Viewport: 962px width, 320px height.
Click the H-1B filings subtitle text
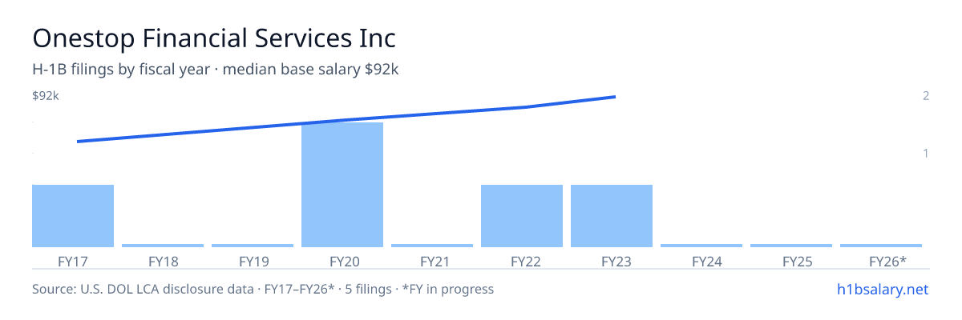(x=216, y=70)
